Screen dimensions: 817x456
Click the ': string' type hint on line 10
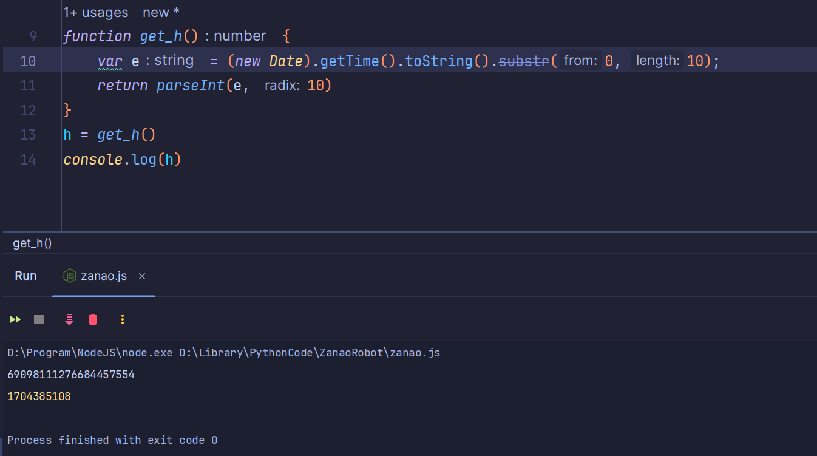[169, 61]
